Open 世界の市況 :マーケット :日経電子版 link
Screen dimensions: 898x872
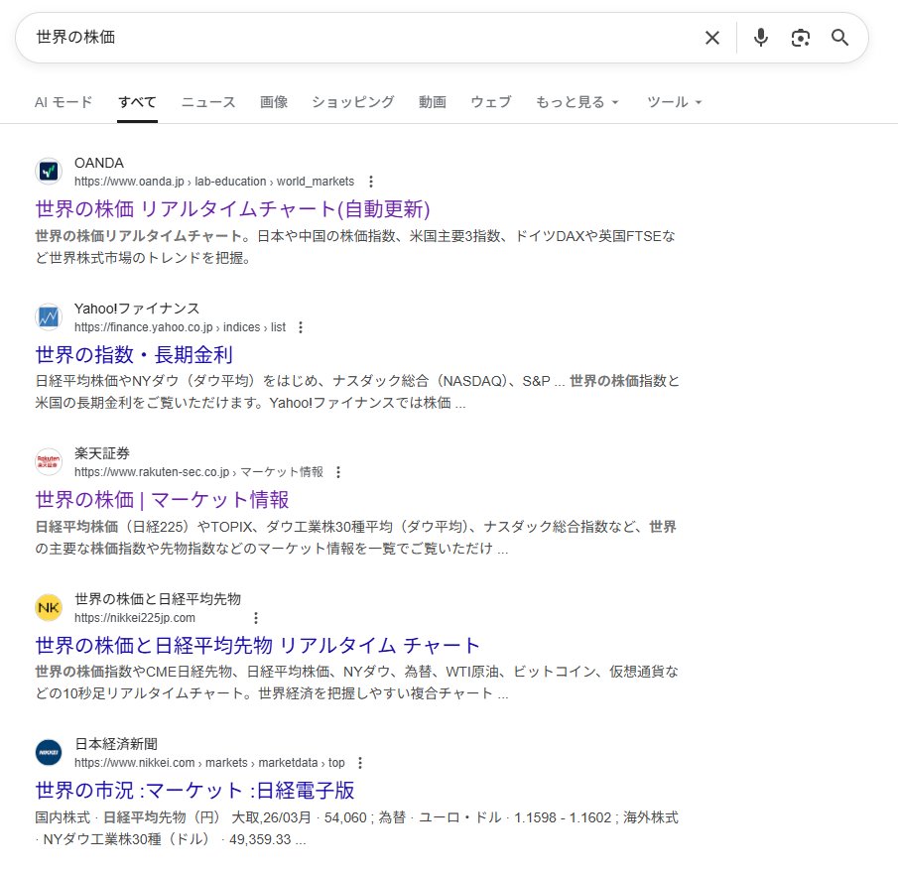point(194,791)
